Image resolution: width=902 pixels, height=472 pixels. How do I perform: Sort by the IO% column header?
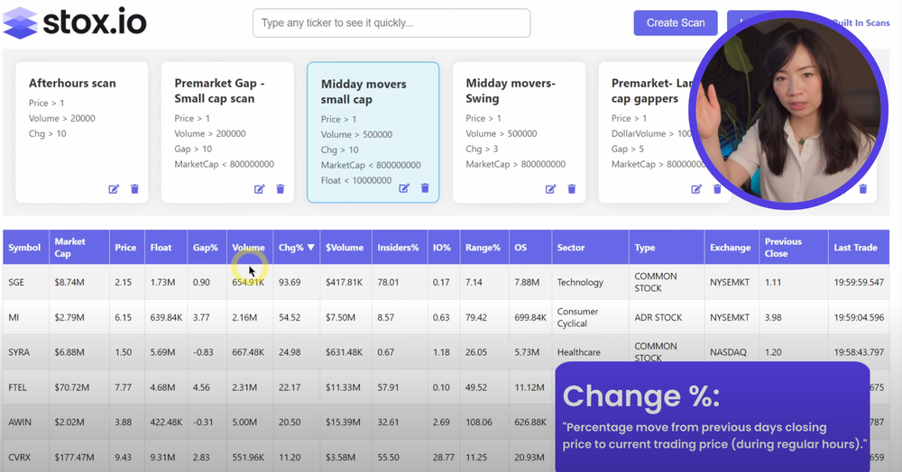pyautogui.click(x=442, y=248)
